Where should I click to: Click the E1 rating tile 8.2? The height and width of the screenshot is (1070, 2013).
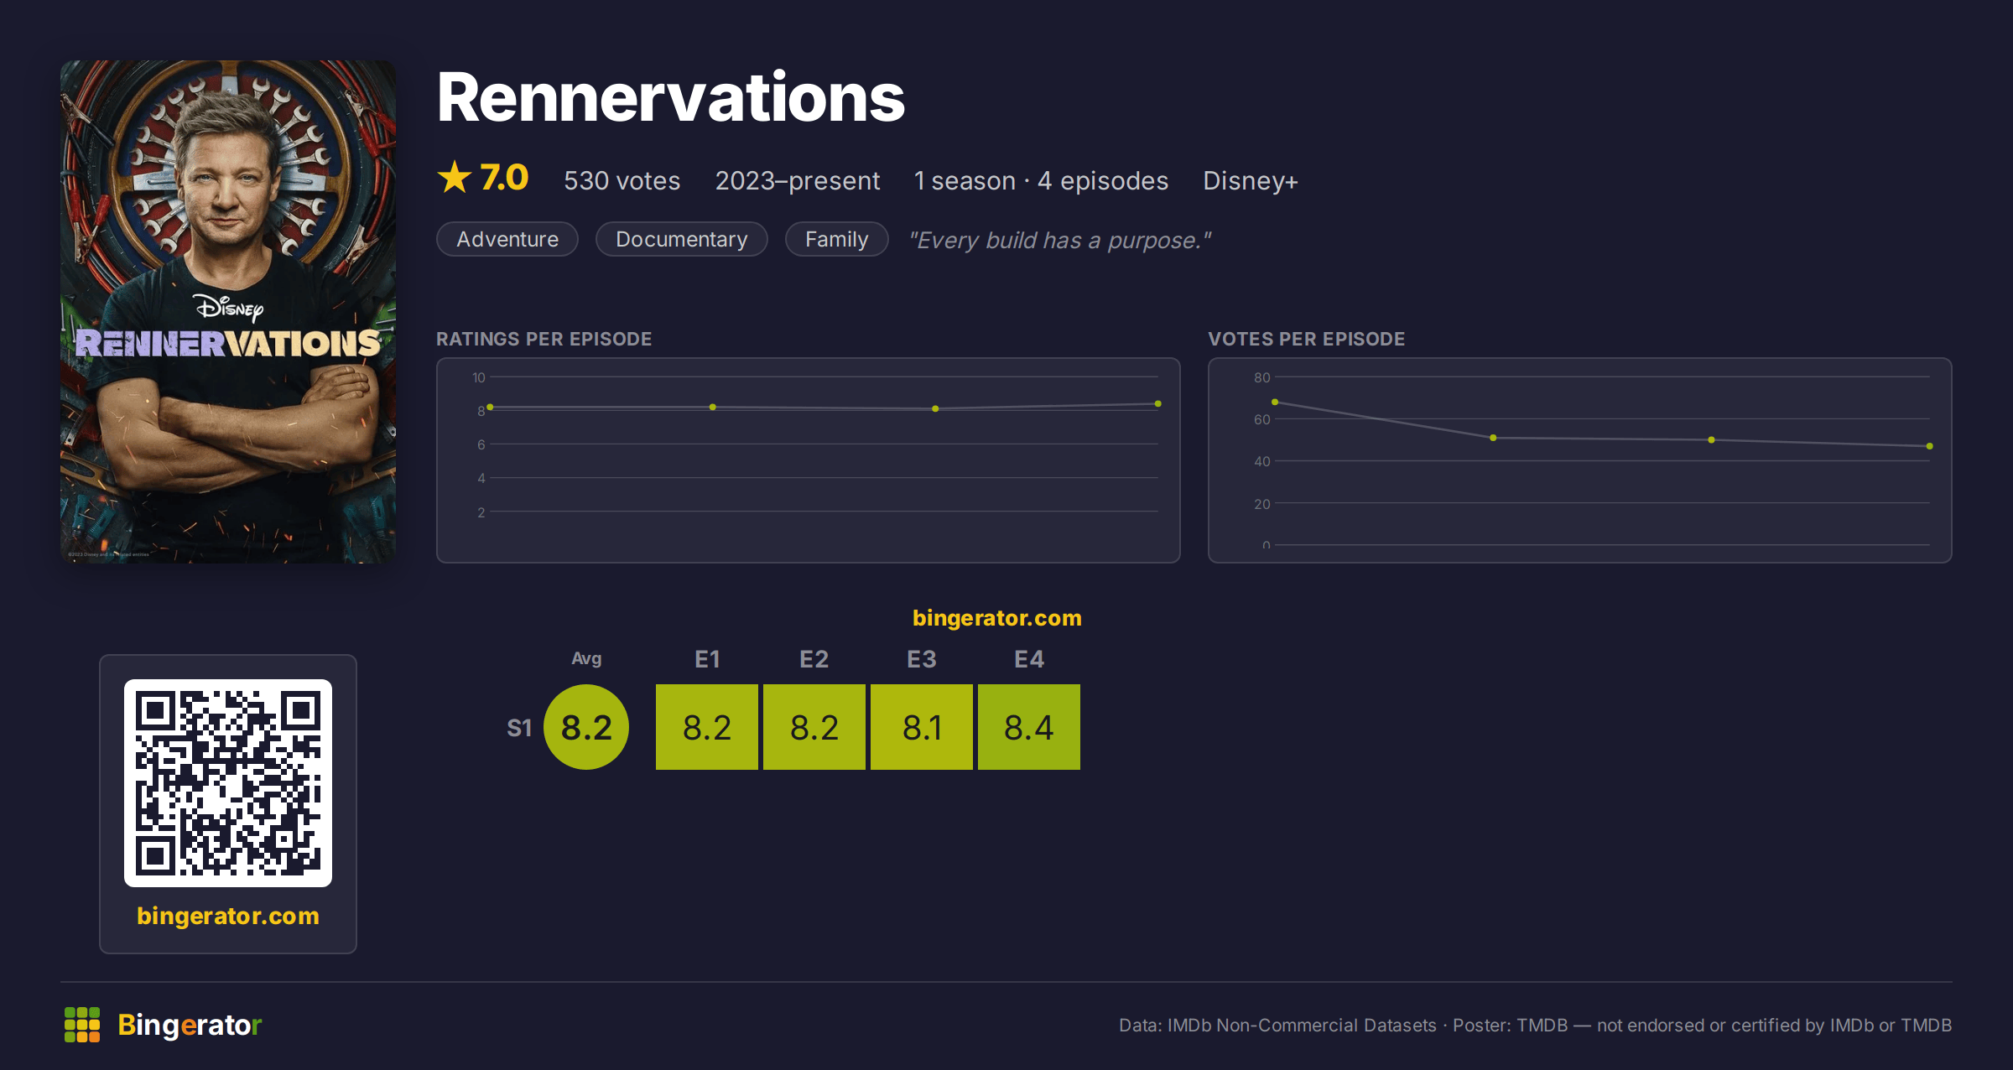(707, 727)
